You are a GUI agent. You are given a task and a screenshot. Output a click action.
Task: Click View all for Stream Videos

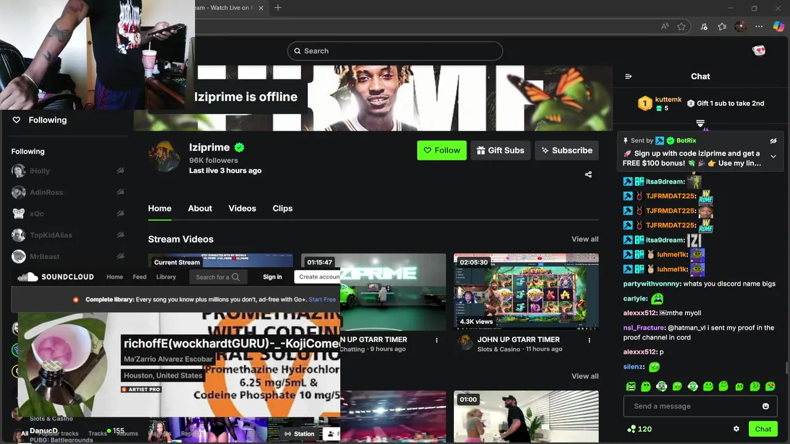585,239
